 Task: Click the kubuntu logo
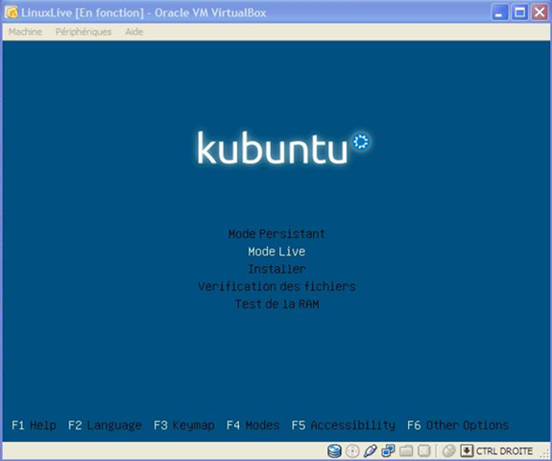[x=284, y=148]
